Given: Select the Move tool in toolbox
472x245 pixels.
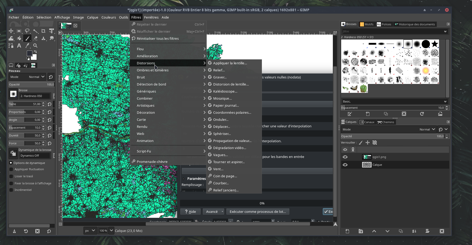Looking at the screenshot, I should coord(11,31).
